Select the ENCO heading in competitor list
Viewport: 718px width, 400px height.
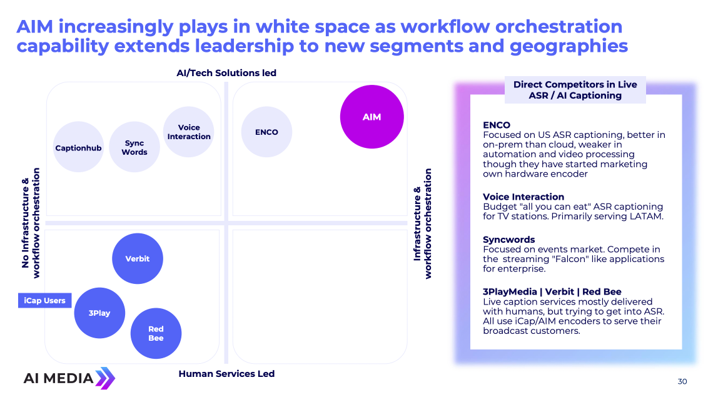click(497, 125)
